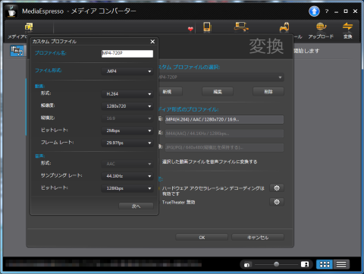The width and height of the screenshot is (364, 274).
Task: Click OK in the conversion dialog
Action: (x=202, y=238)
